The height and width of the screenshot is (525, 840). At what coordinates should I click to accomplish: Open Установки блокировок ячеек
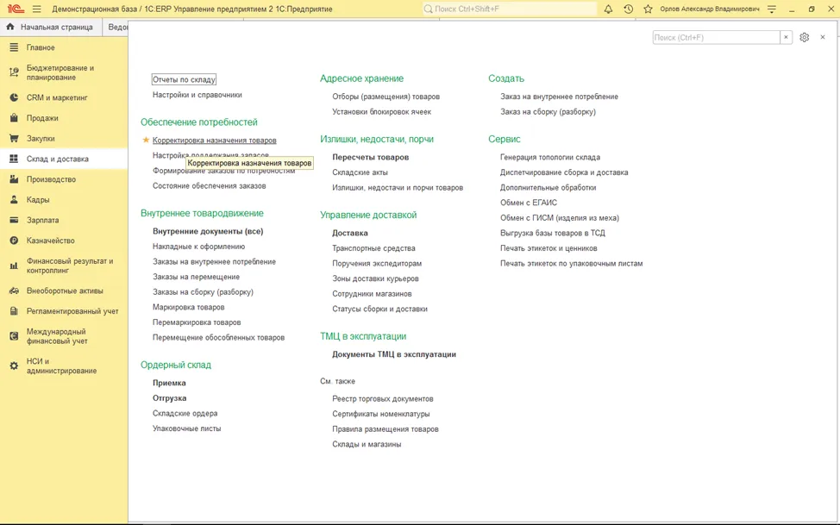click(381, 112)
